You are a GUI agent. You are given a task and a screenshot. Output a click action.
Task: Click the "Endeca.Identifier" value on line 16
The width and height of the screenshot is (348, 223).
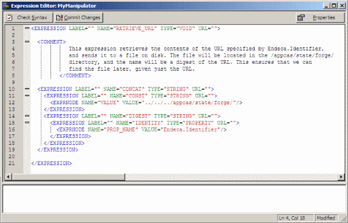(x=190, y=129)
